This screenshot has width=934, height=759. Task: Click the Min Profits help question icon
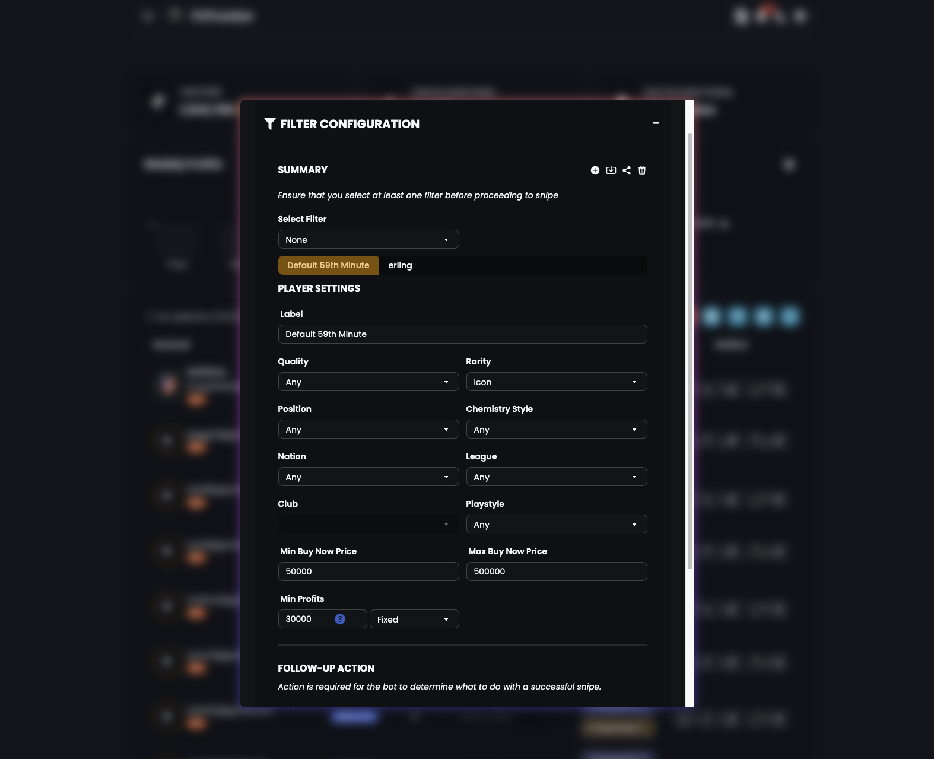340,619
